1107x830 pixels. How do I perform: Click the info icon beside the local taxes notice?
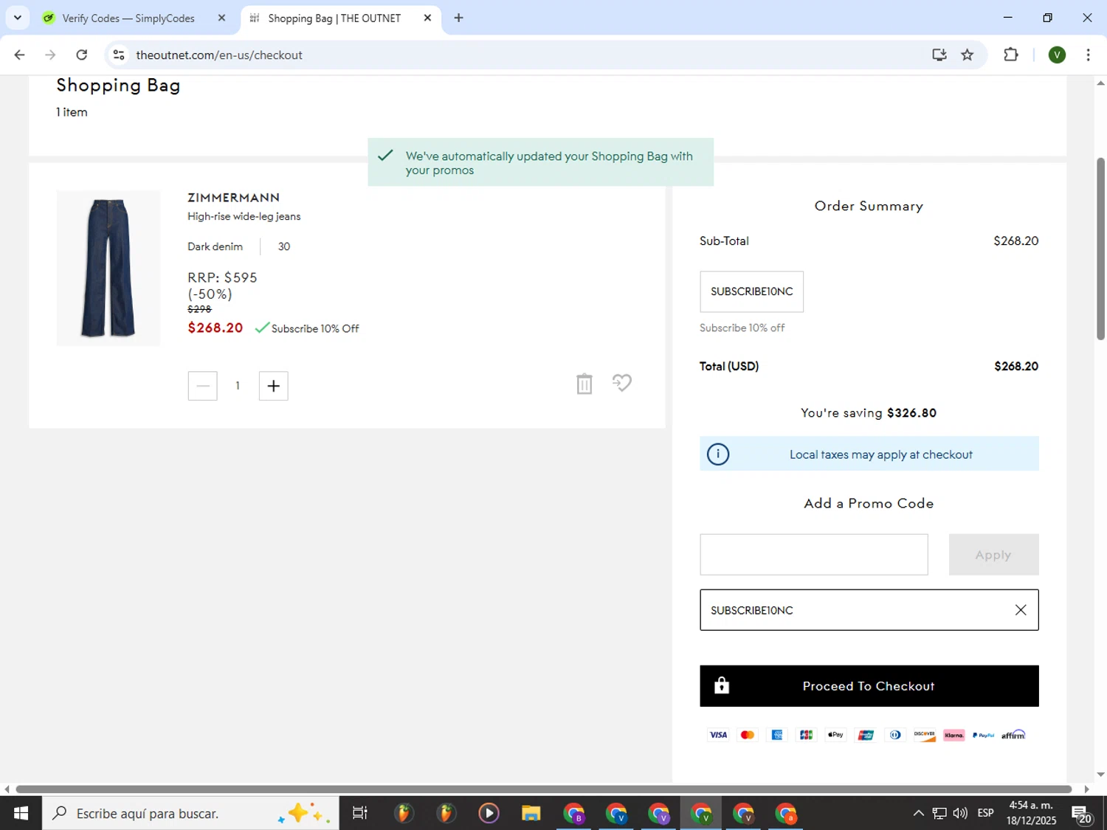718,454
